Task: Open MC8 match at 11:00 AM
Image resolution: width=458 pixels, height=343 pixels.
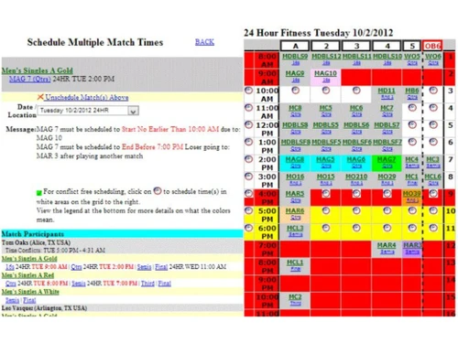Action: 295,108
